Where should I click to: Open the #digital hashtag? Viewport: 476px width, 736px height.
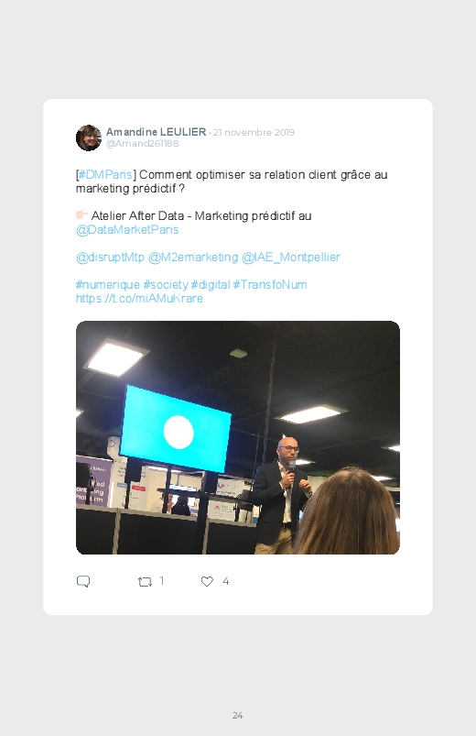[211, 284]
